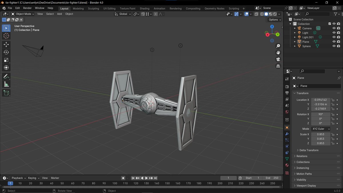Click the Location X value field

coord(321,100)
